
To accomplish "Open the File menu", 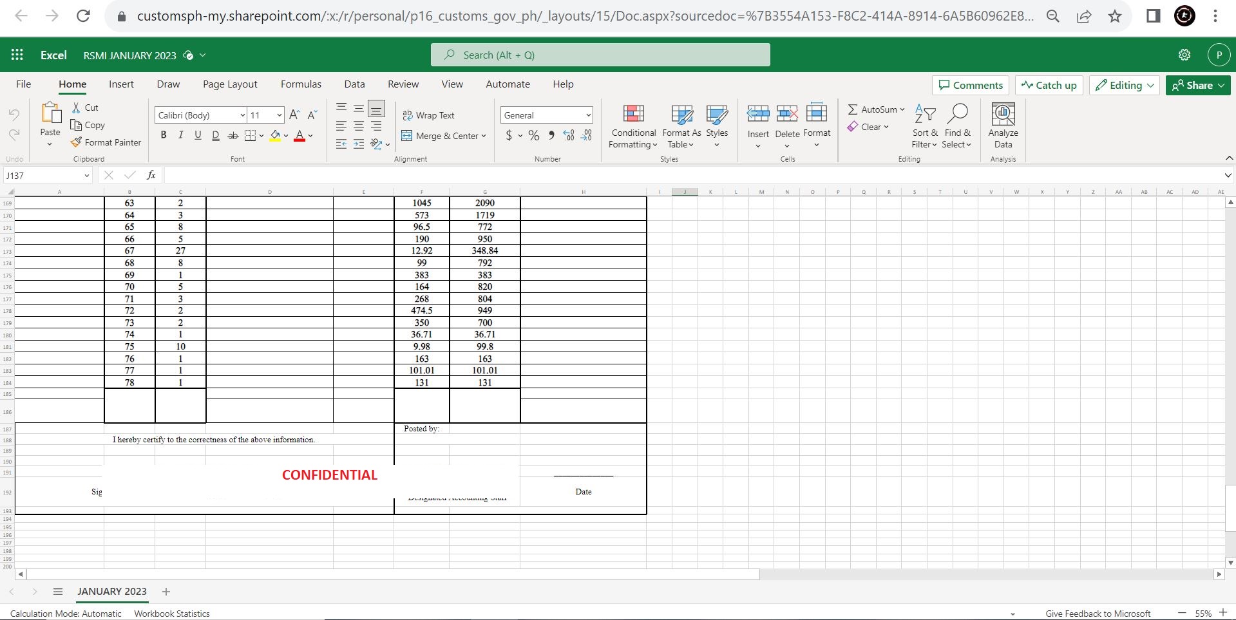I will 24,84.
